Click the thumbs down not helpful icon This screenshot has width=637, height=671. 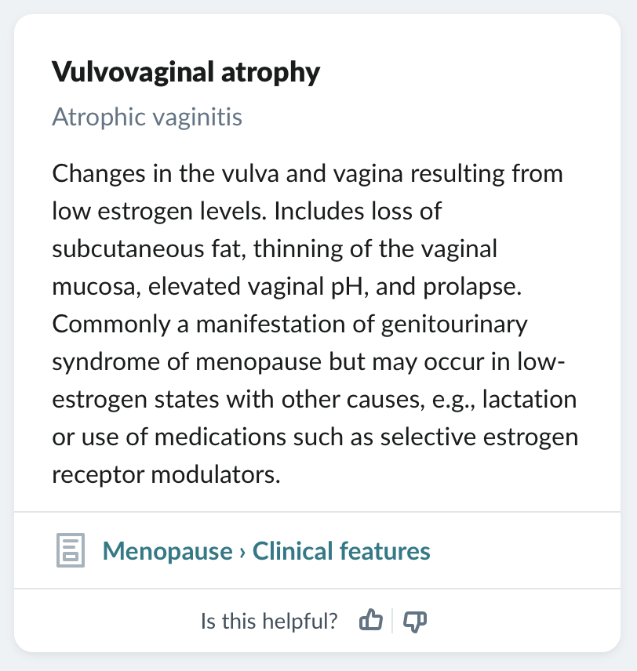click(415, 622)
